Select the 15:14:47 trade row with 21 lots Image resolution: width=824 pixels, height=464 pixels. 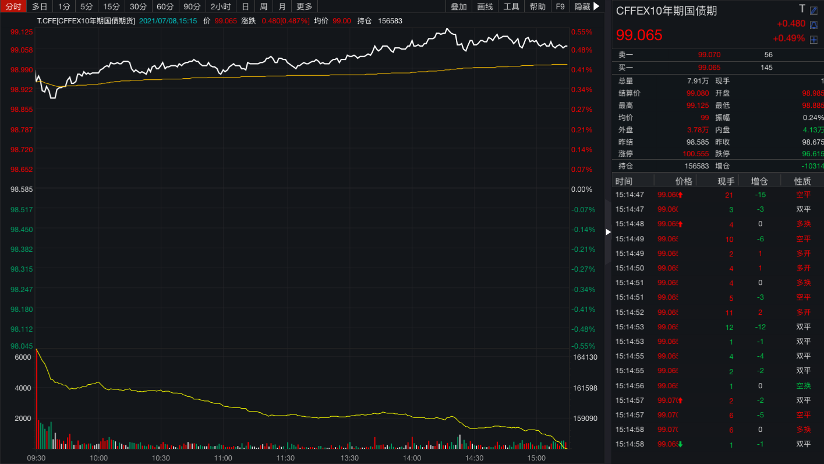[x=718, y=195]
